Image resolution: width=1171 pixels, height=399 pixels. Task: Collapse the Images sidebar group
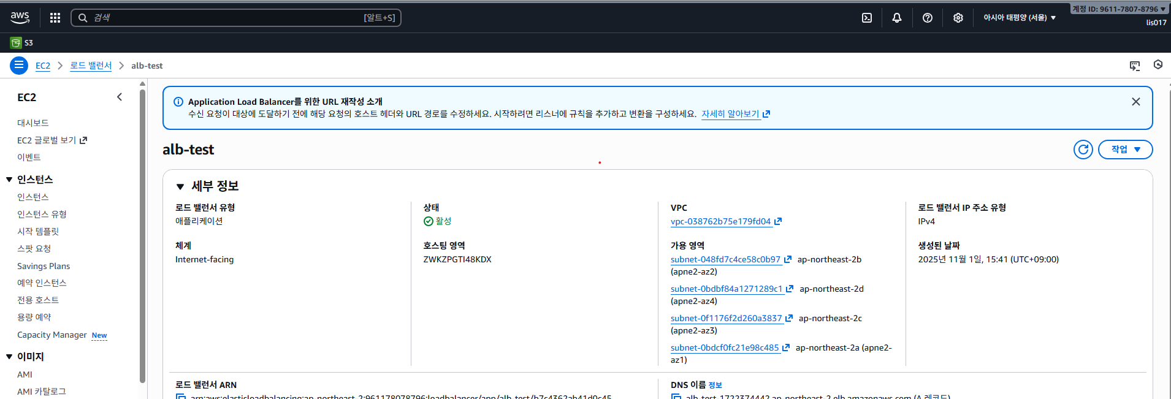pos(9,357)
